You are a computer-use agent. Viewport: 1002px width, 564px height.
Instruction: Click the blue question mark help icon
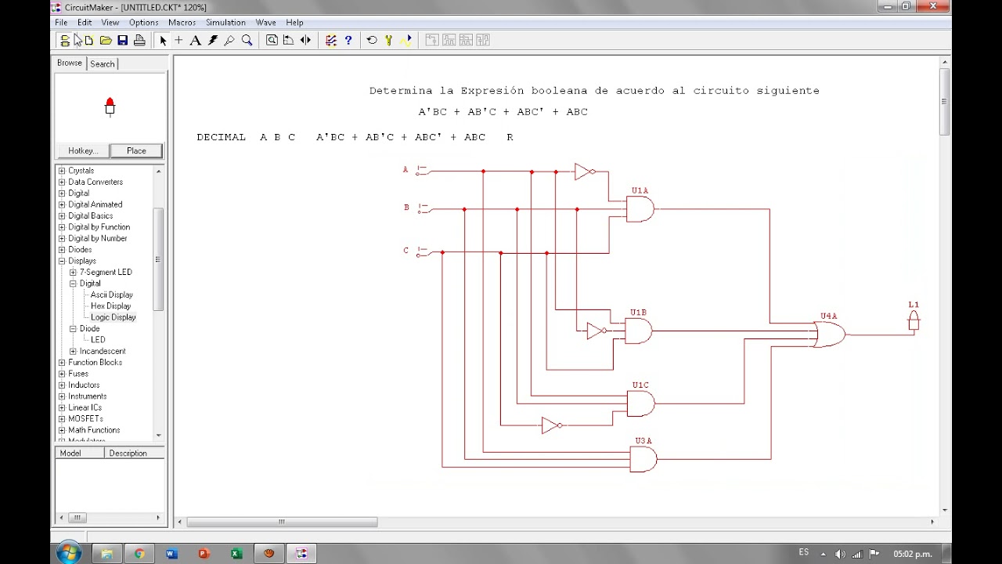tap(348, 40)
